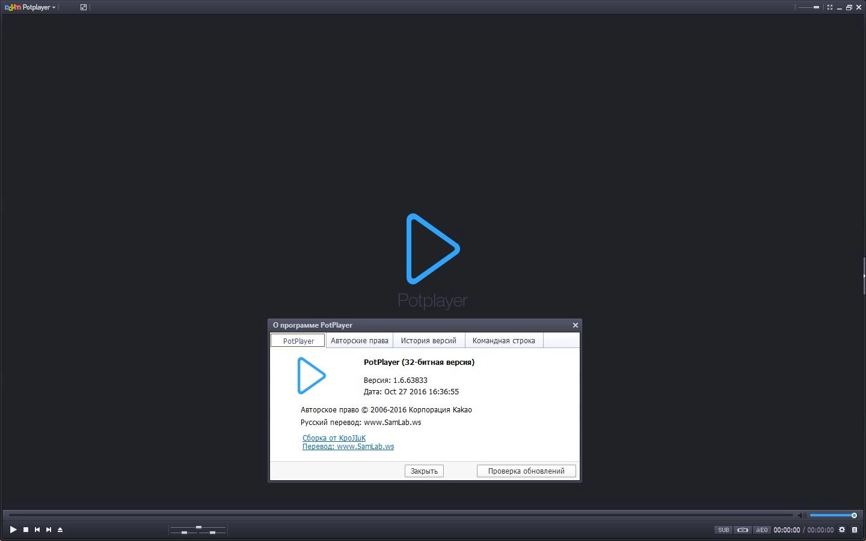Switch to the Авторские права tab

click(x=360, y=340)
